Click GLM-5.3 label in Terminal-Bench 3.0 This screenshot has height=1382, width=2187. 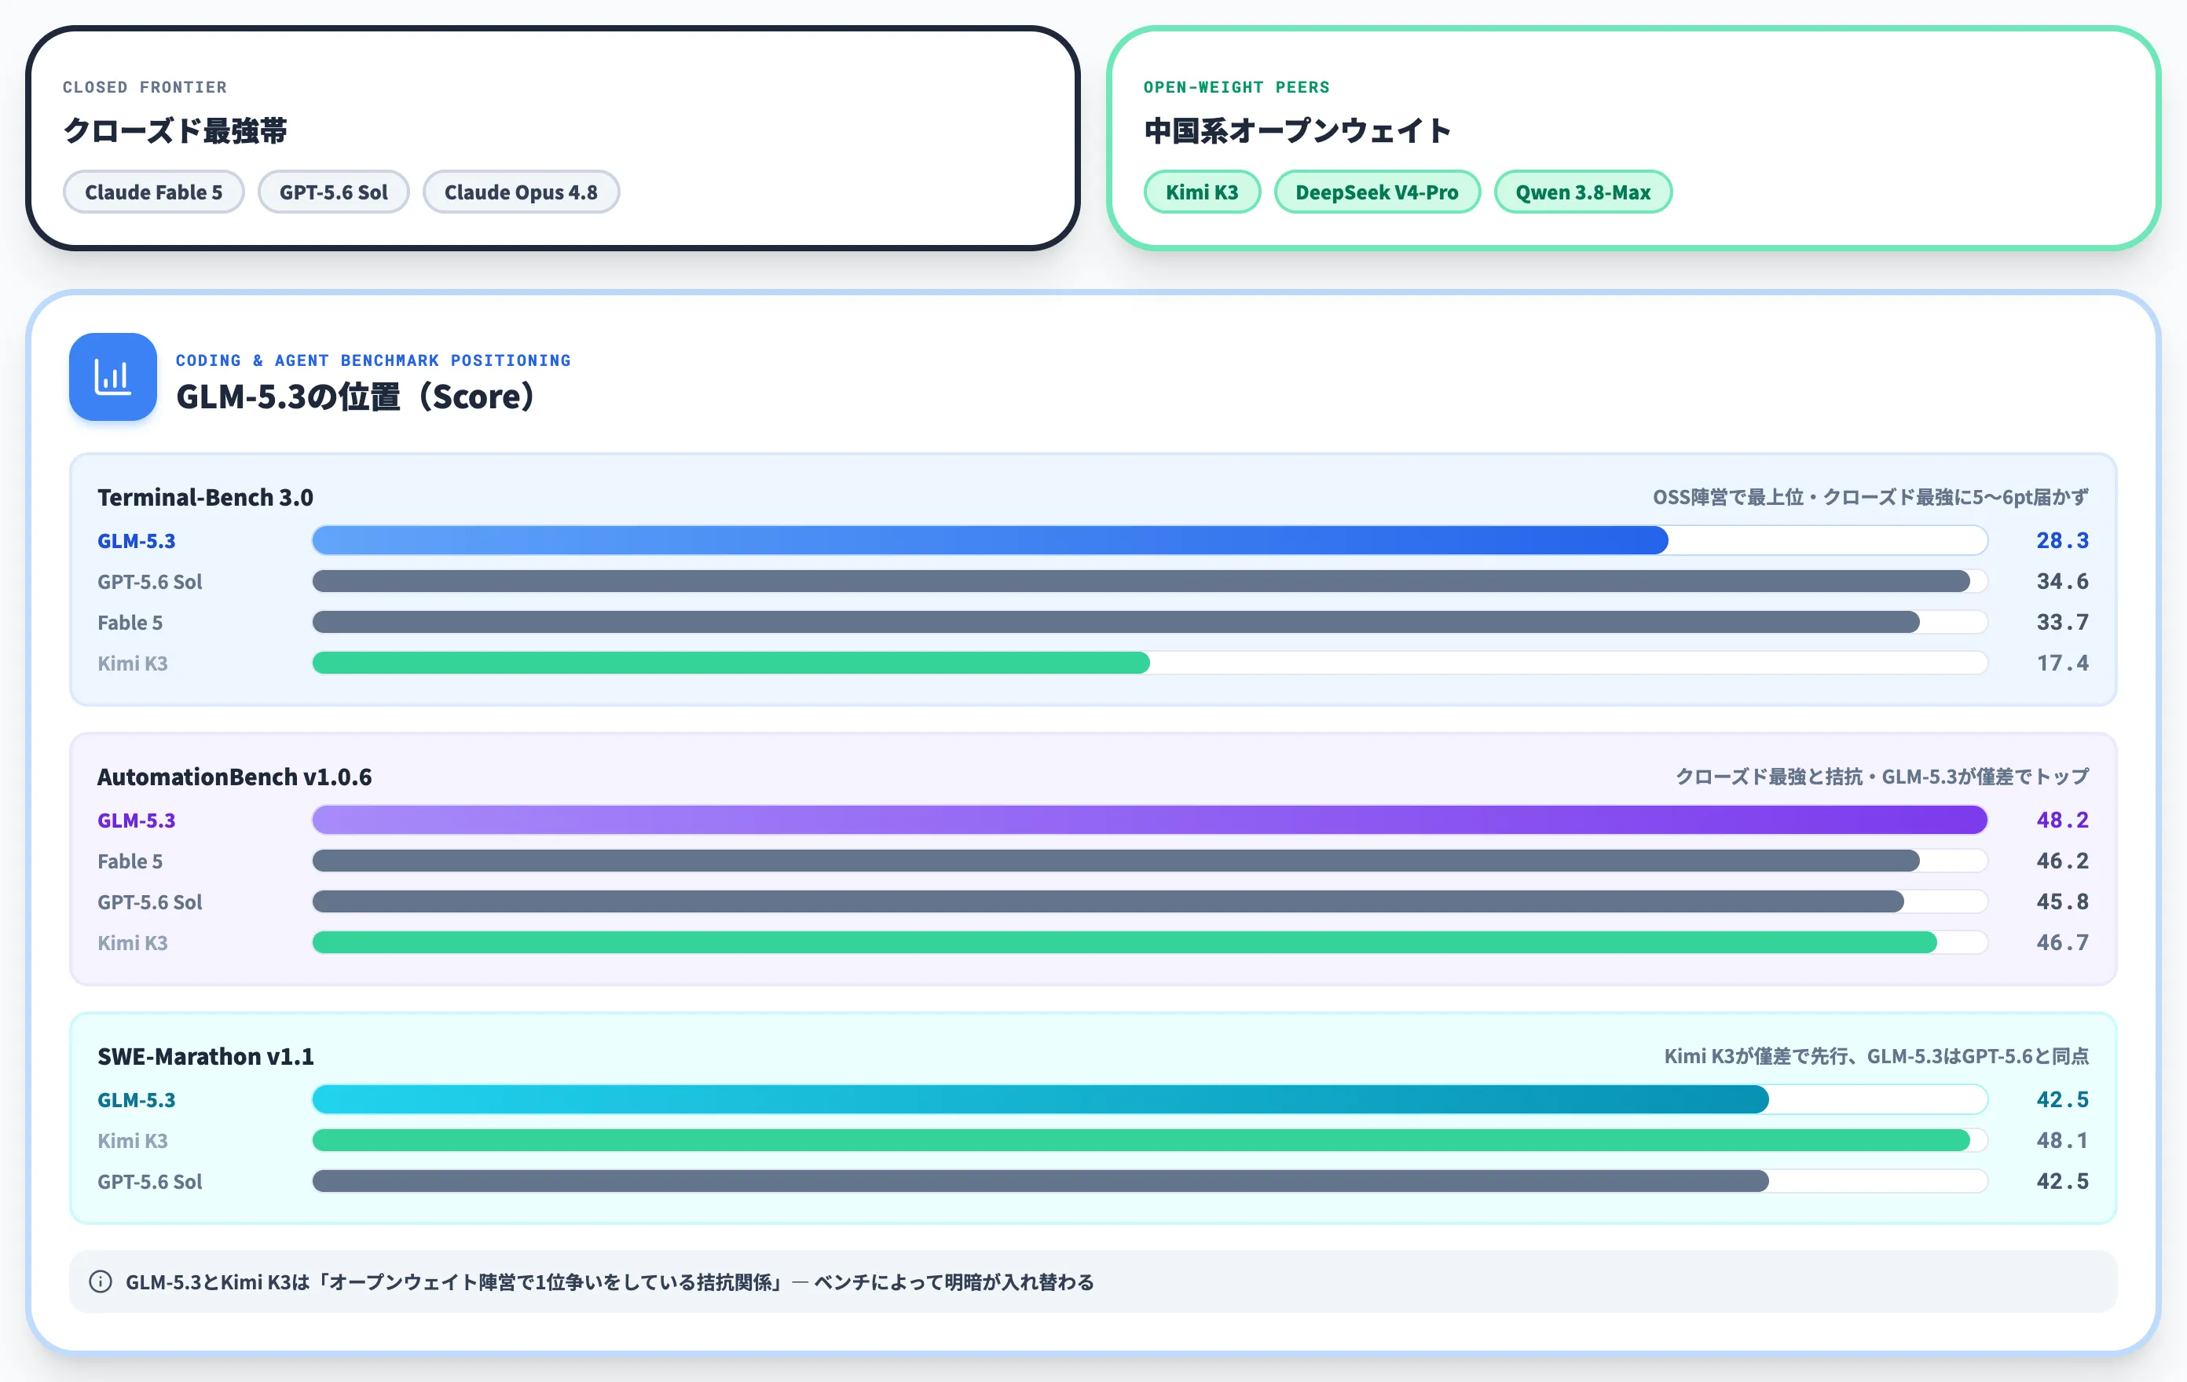tap(136, 540)
